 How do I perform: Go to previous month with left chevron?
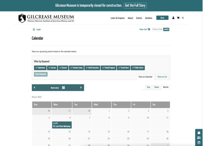pos(35,87)
